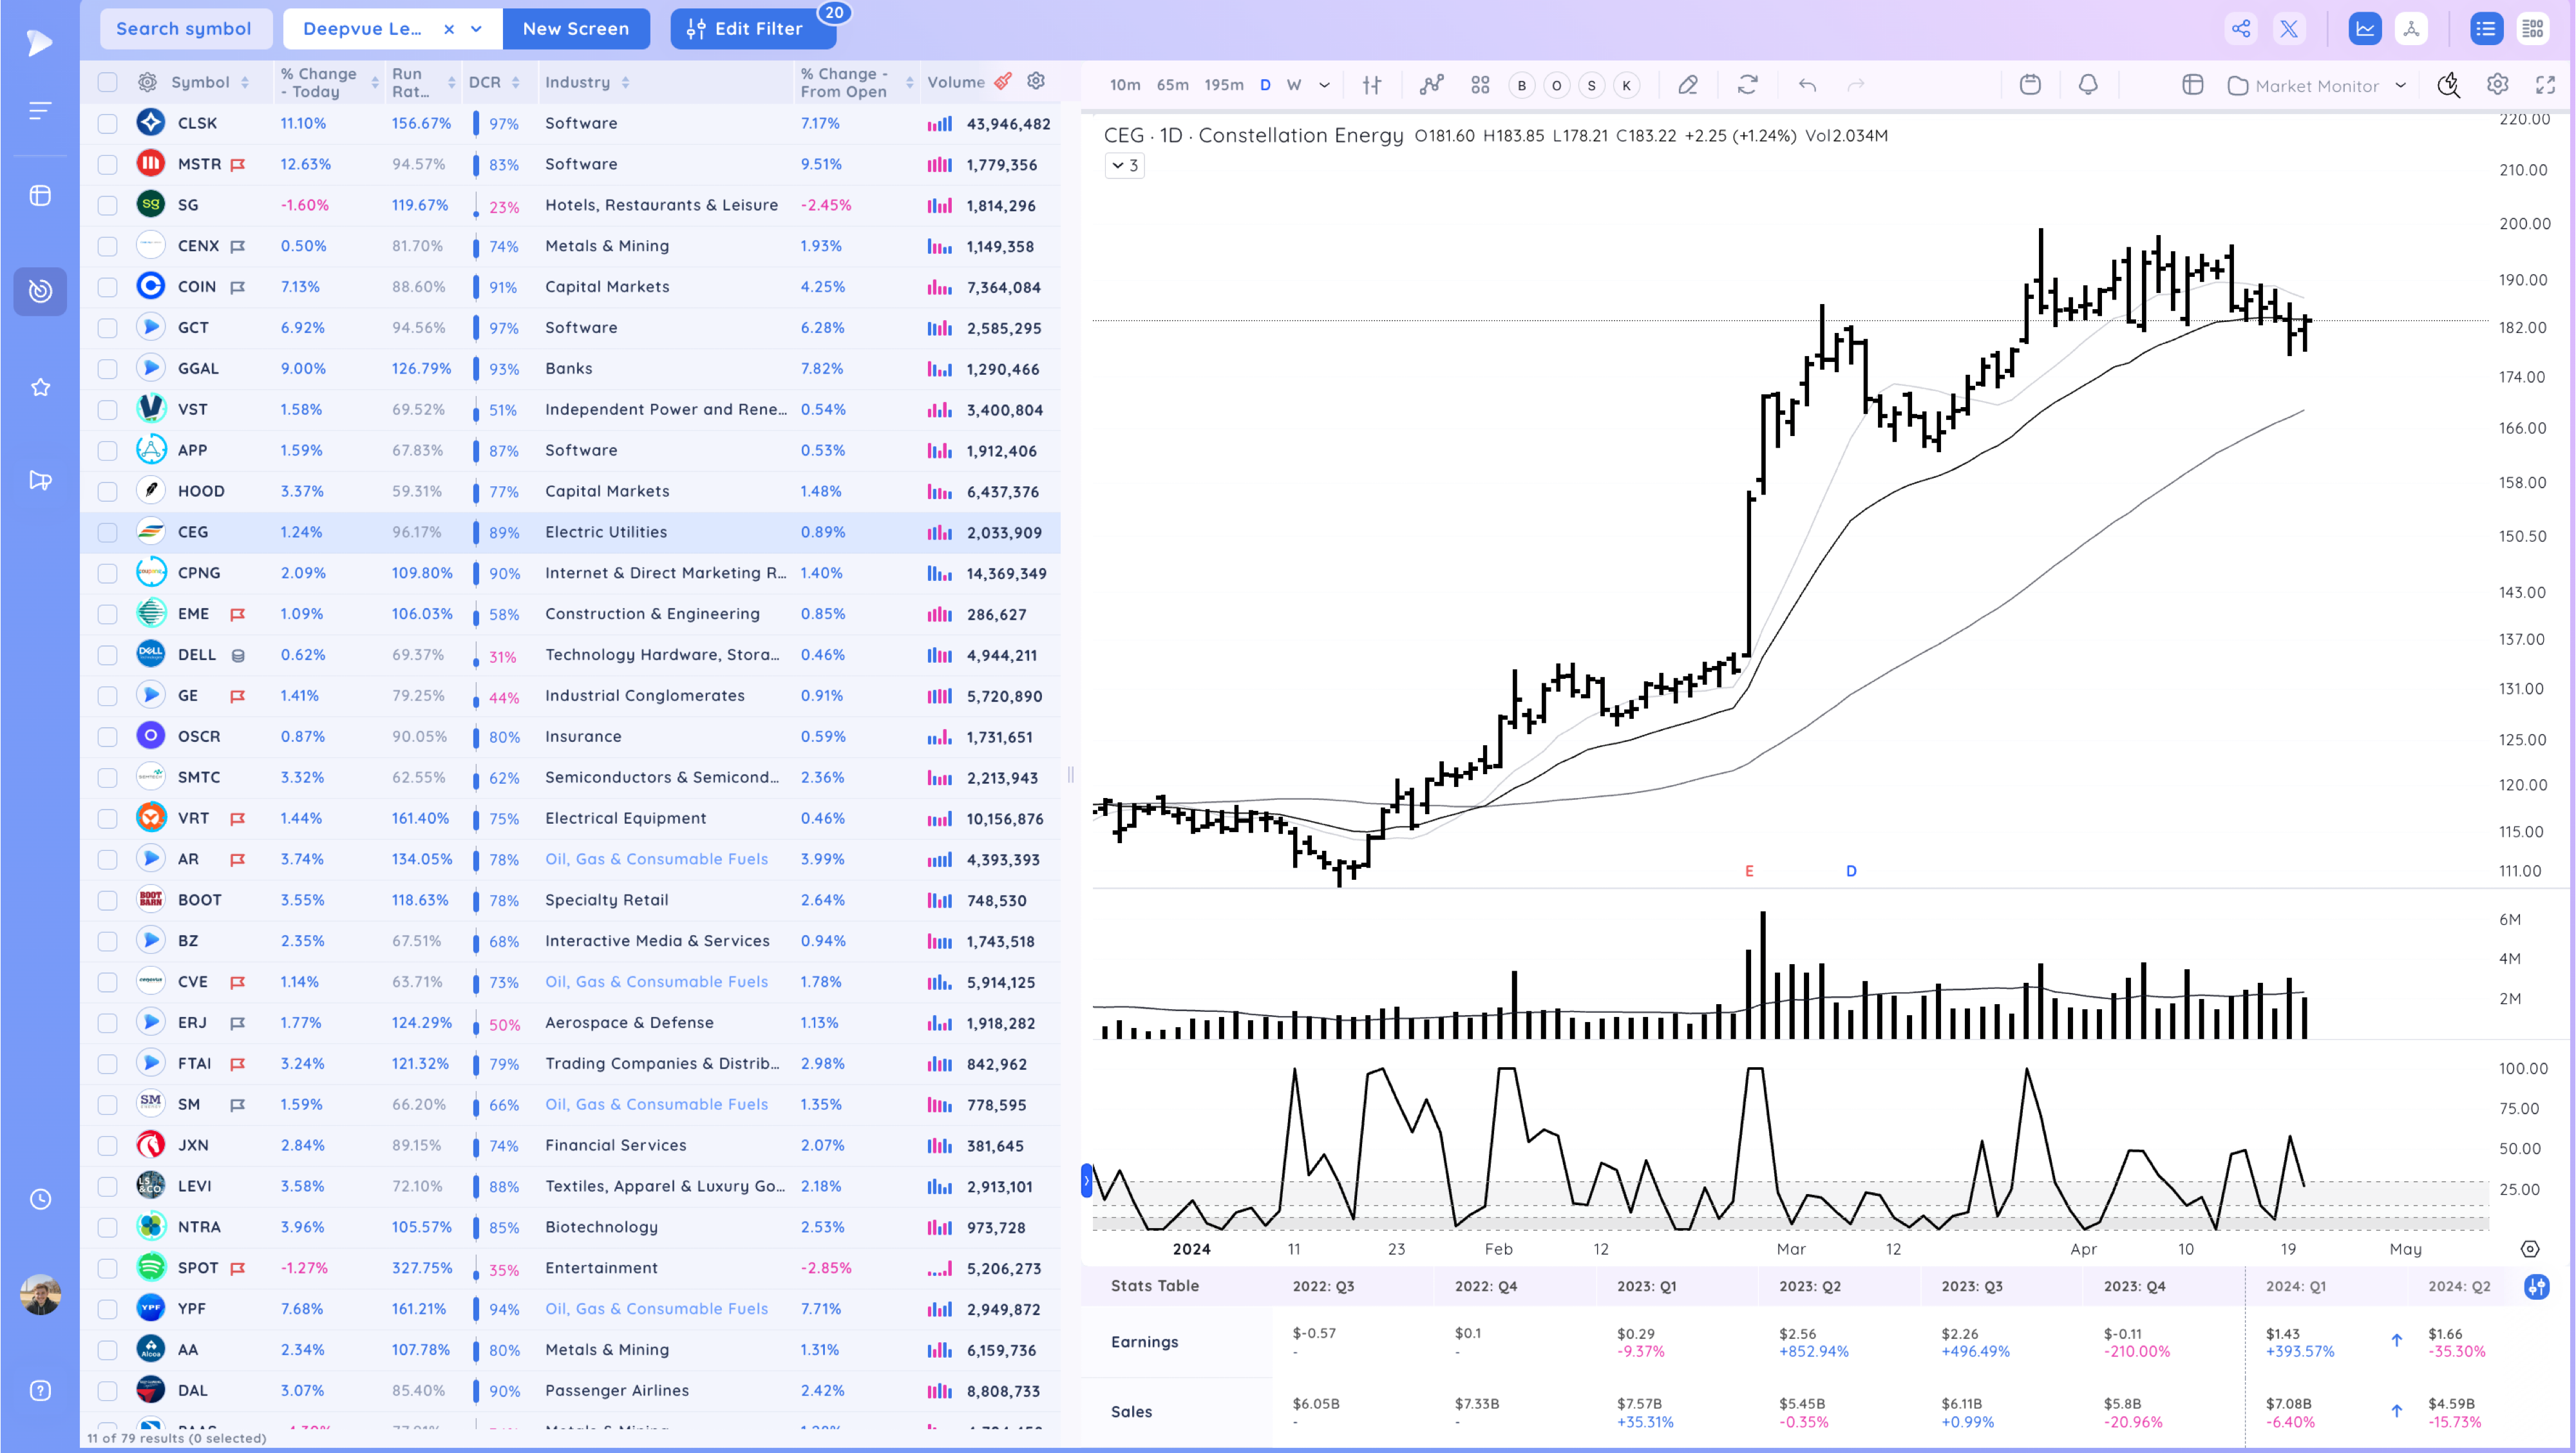
Task: Click the rocket icon beside Volume header
Action: (1003, 81)
